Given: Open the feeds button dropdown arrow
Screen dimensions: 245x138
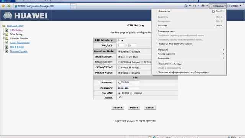Looking at the screenshot, I should click(x=198, y=6).
